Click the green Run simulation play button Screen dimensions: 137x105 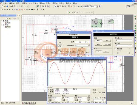tap(70, 12)
